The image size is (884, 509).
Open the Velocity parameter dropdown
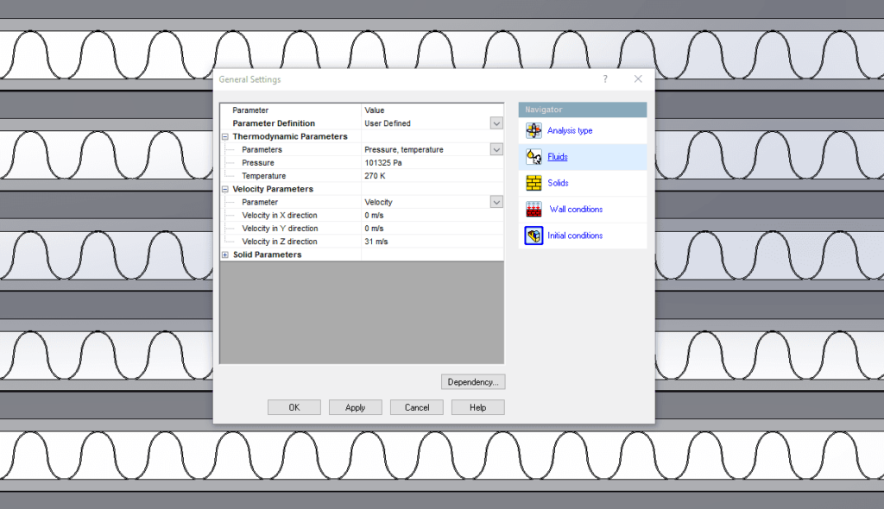496,203
